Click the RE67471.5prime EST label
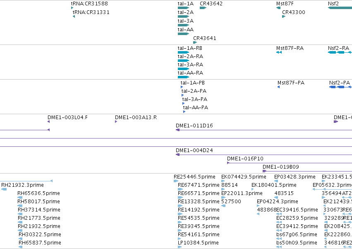This screenshot has height=249, width=352. click(199, 185)
